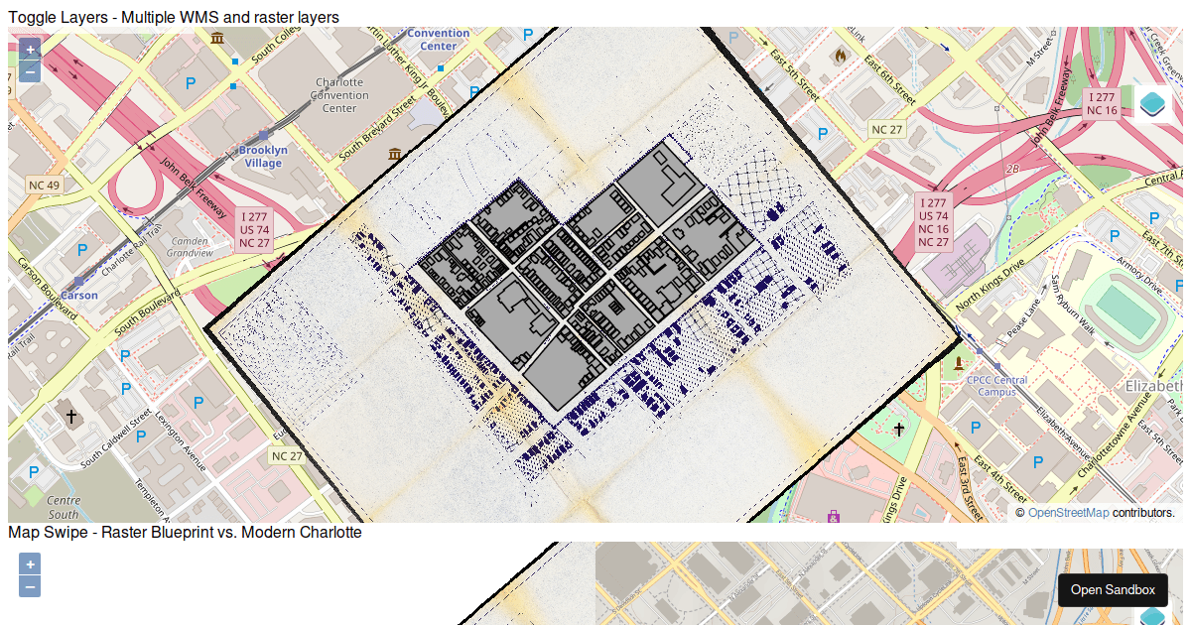The height and width of the screenshot is (625, 1191).
Task: Select the purple shopping bag icon on the map
Action: (x=833, y=515)
